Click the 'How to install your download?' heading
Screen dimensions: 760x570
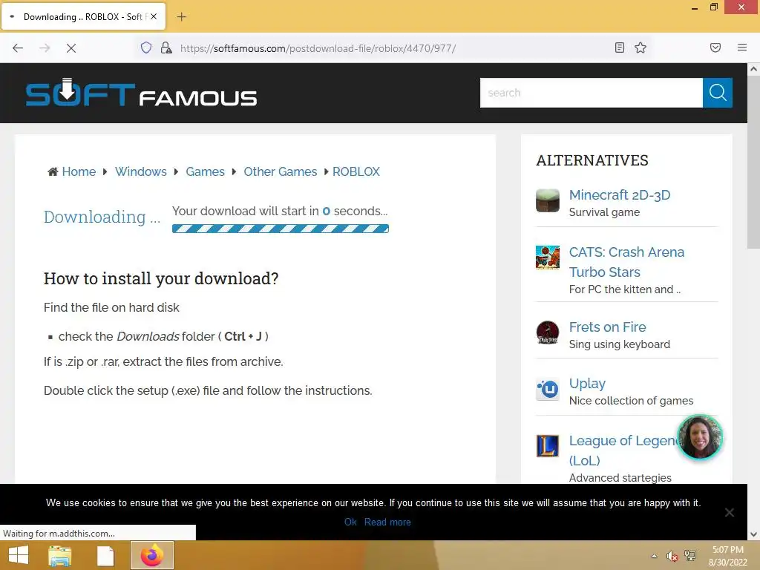pos(161,279)
